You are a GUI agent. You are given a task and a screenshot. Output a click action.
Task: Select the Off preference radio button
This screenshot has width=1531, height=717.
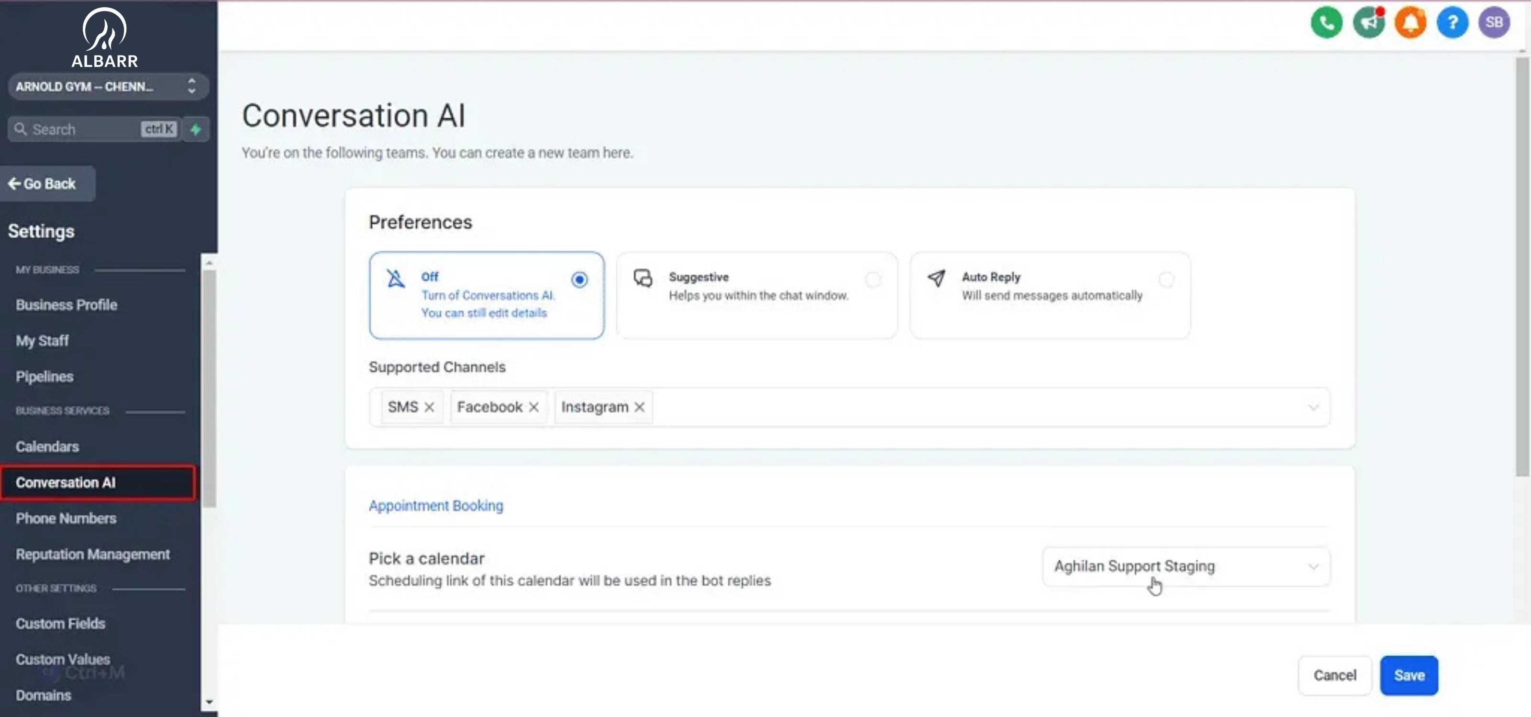[x=579, y=280]
